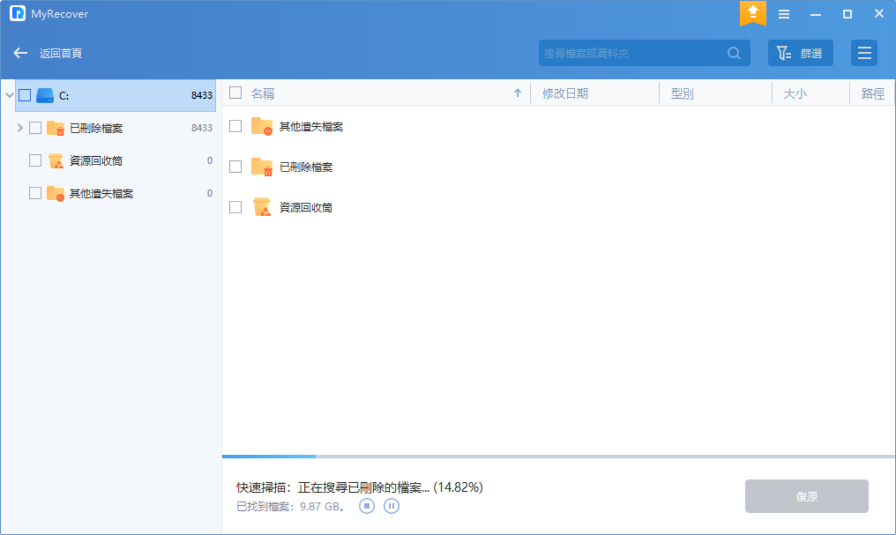Click the MyRecover app logo
This screenshot has width=896, height=535.
coord(18,13)
